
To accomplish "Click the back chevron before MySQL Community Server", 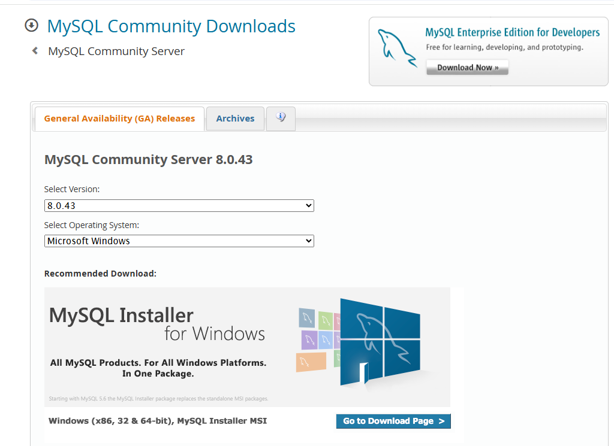I will [x=35, y=51].
